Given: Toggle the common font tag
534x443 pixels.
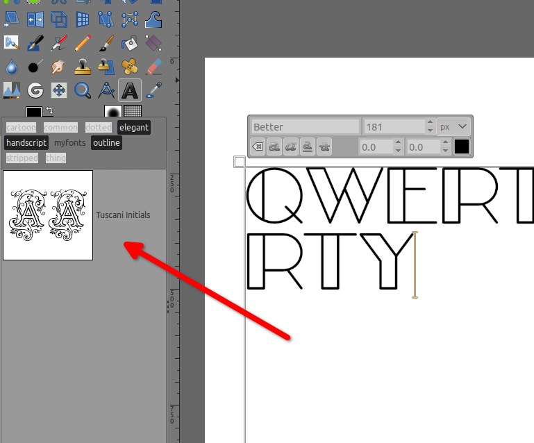Looking at the screenshot, I should 60,127.
